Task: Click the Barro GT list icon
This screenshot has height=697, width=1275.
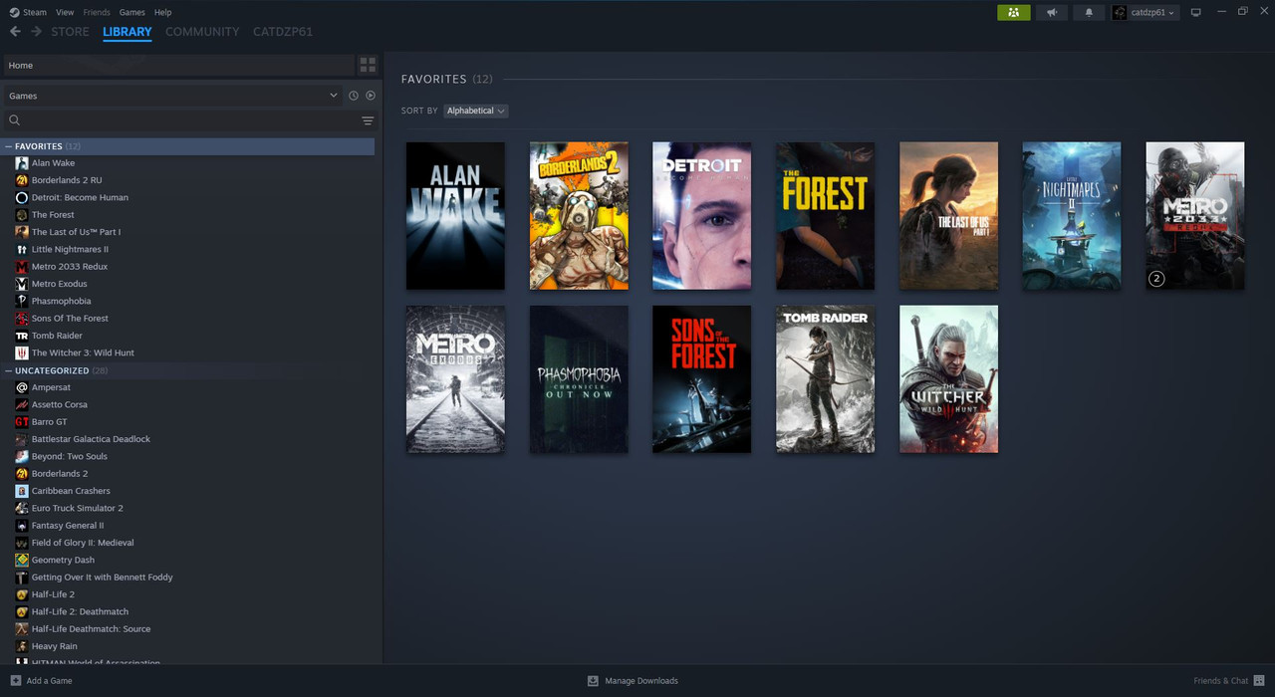Action: pos(22,422)
